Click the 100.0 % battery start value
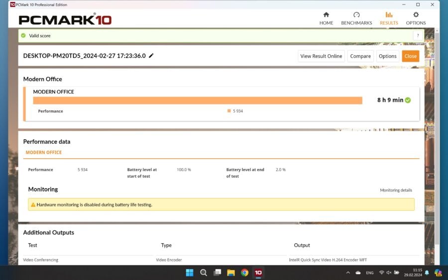Image resolution: width=448 pixels, height=280 pixels. click(184, 170)
